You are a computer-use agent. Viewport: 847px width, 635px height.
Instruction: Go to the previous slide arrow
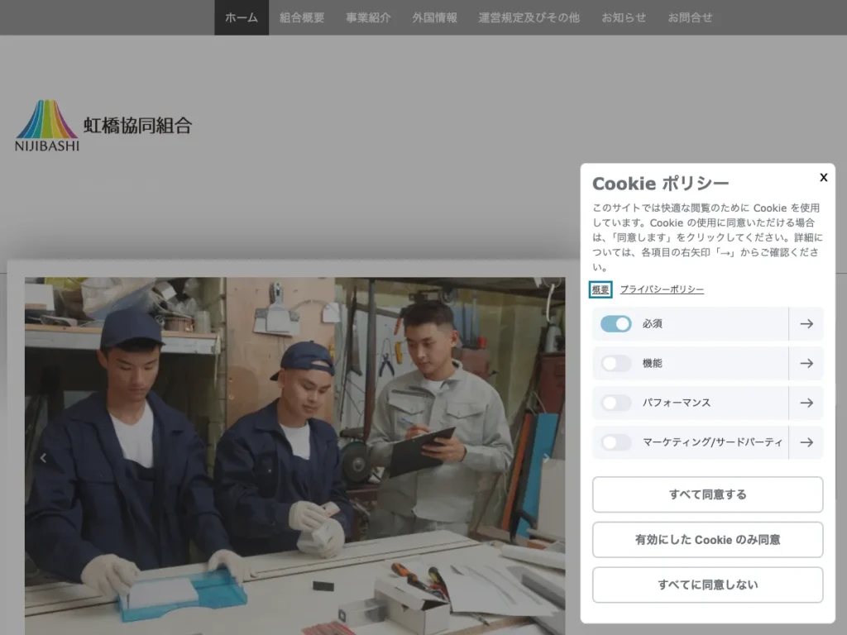pos(43,458)
